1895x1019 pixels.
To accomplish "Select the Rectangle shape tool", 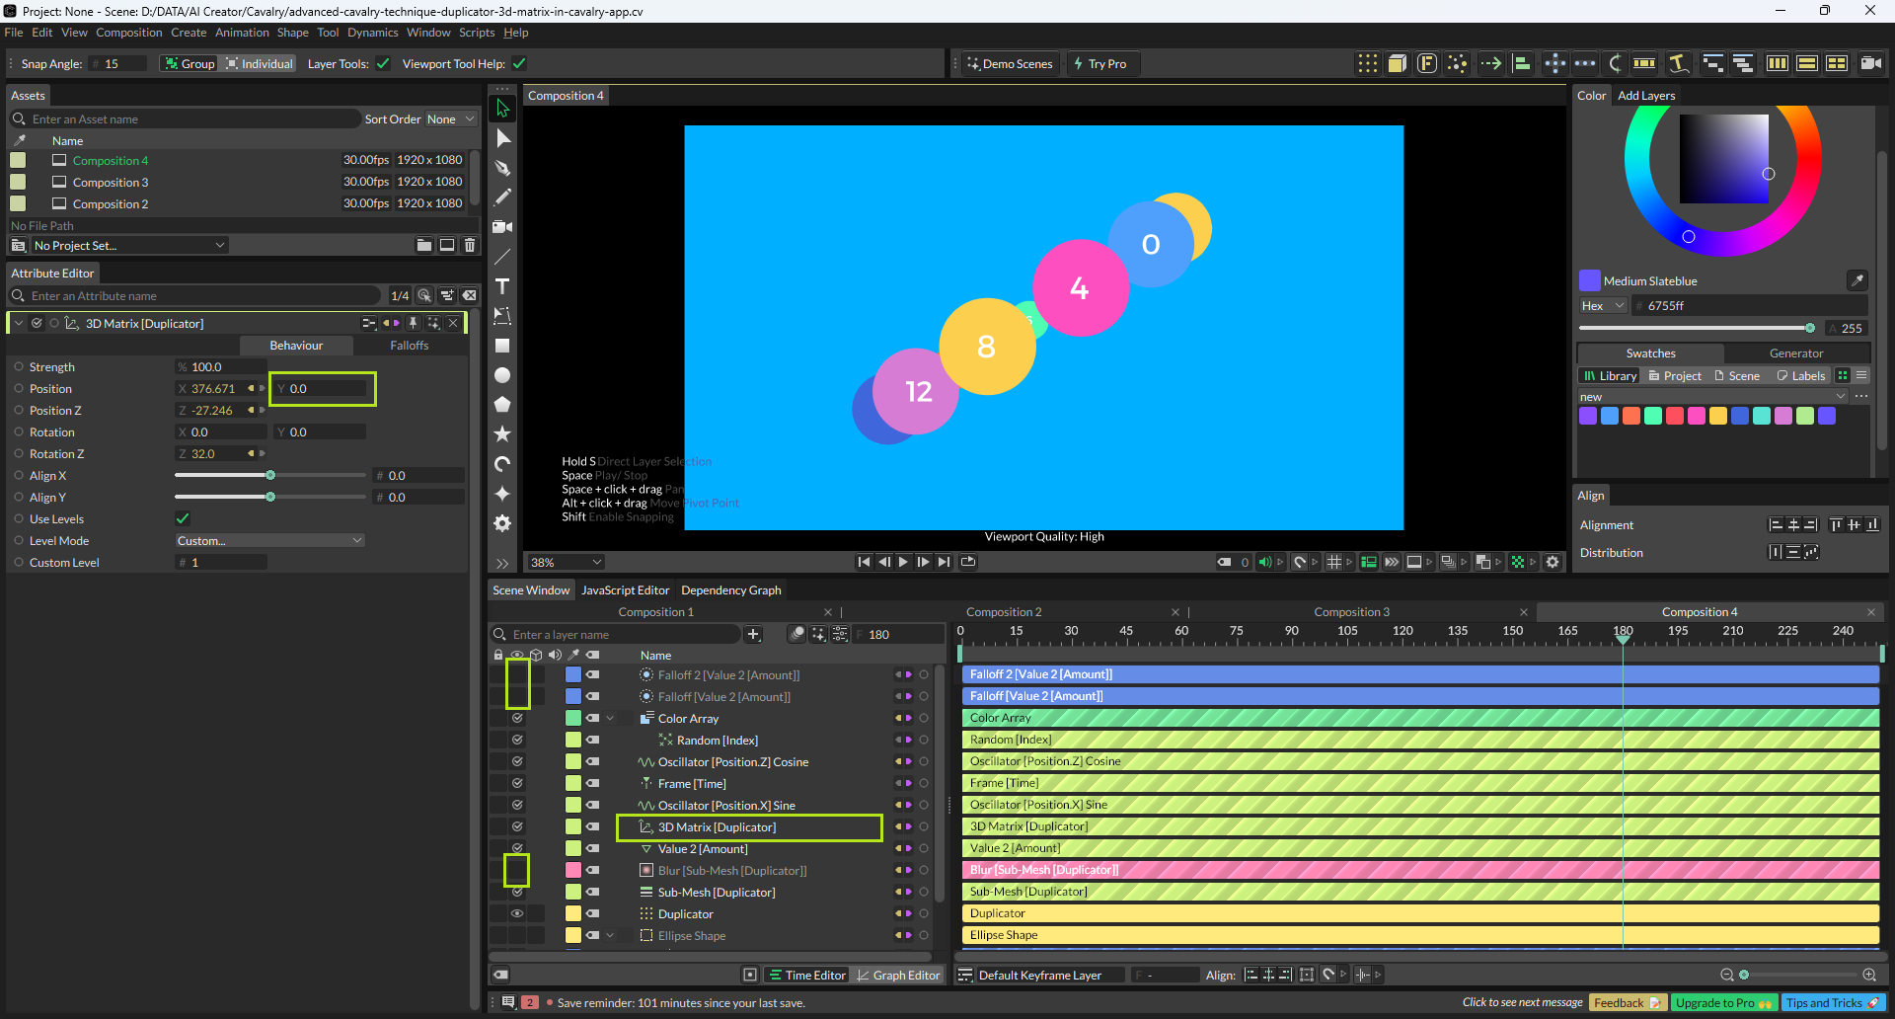I will [502, 346].
